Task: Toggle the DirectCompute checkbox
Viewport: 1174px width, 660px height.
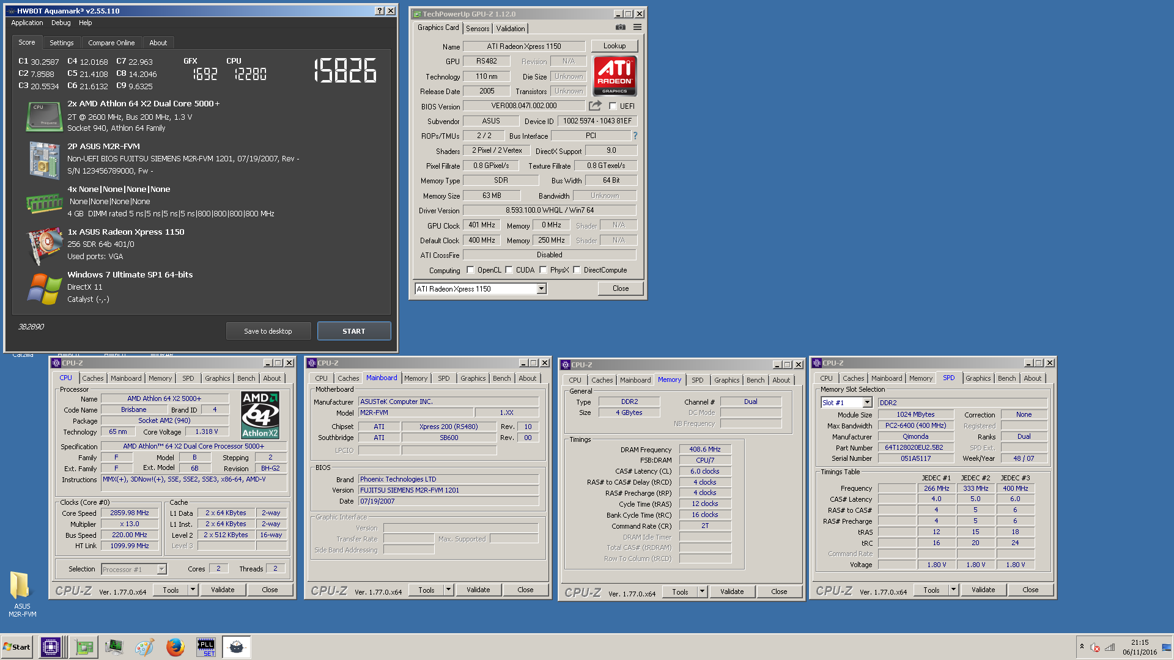Action: coord(576,269)
